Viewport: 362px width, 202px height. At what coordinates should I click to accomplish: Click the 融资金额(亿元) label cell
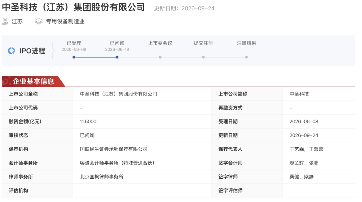37,122
